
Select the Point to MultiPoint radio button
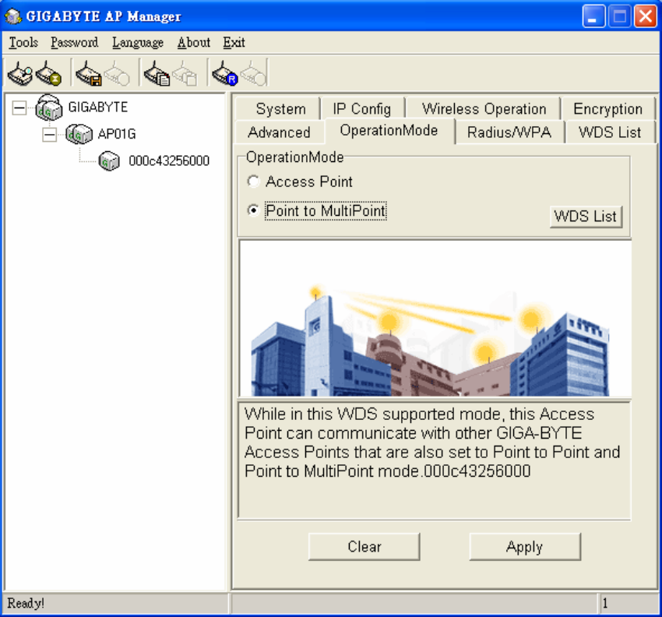click(x=253, y=210)
